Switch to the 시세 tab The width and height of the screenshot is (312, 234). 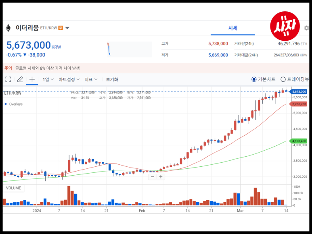click(x=232, y=28)
